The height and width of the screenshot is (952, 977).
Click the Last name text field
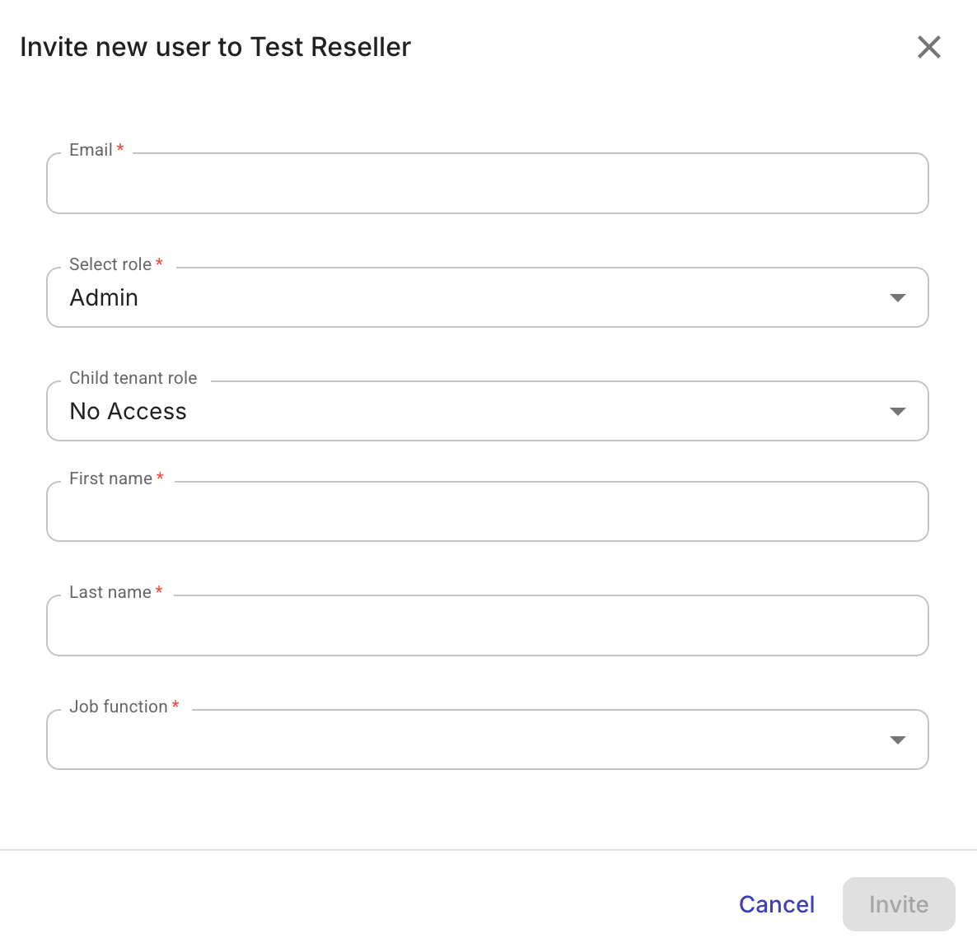click(486, 625)
